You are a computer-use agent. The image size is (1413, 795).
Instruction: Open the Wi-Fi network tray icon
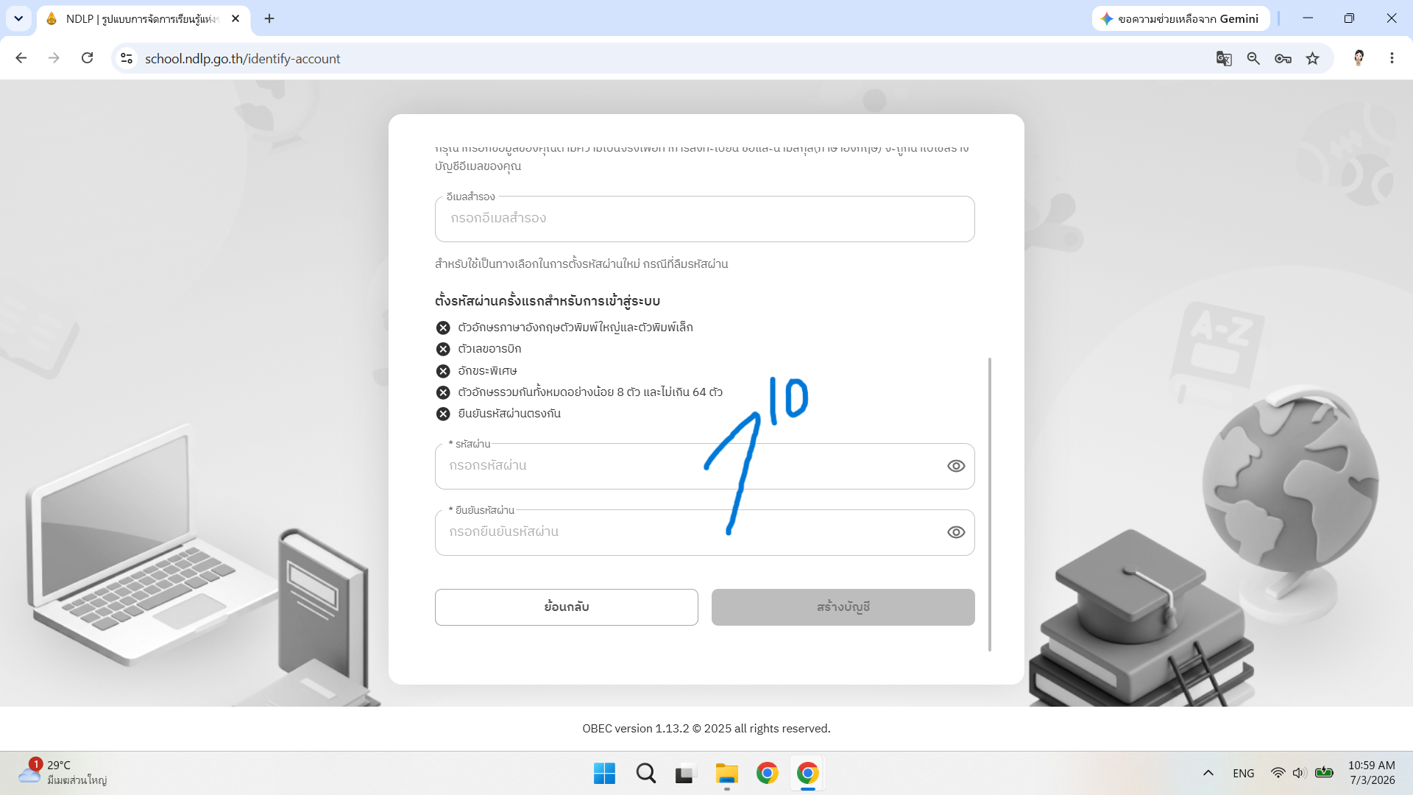pos(1278,773)
